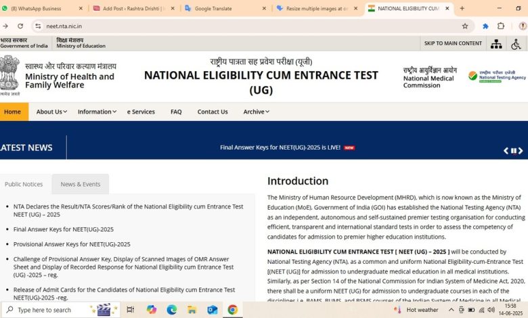Open Task View on taskbar
Viewport: 528px width, 318px height.
pyautogui.click(x=131, y=310)
